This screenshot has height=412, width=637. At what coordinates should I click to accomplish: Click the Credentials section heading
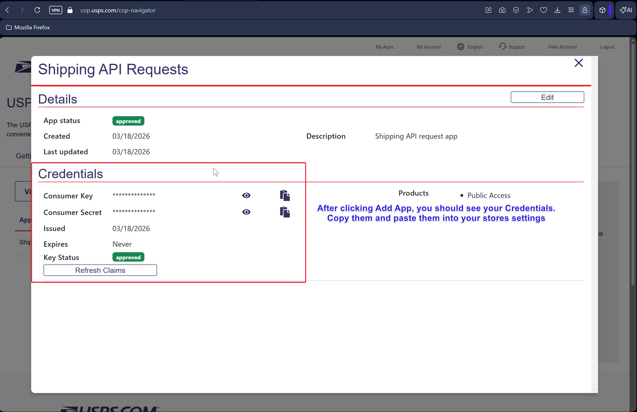point(71,174)
